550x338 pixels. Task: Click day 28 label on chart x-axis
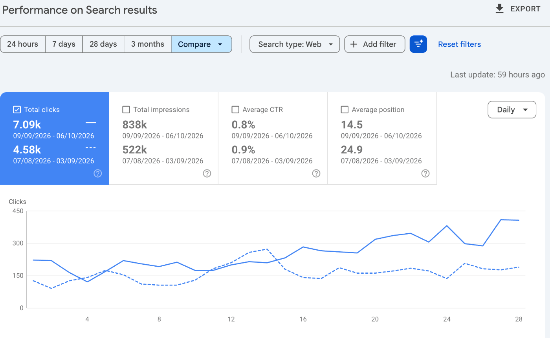coord(519,319)
